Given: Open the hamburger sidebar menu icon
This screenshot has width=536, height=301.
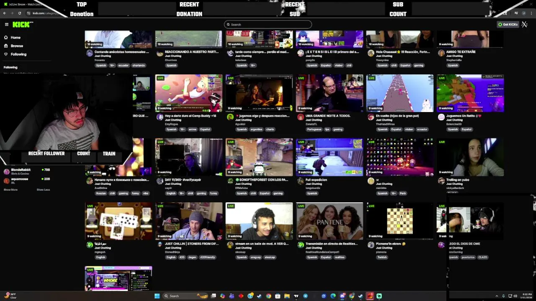Looking at the screenshot, I should tap(7, 25).
